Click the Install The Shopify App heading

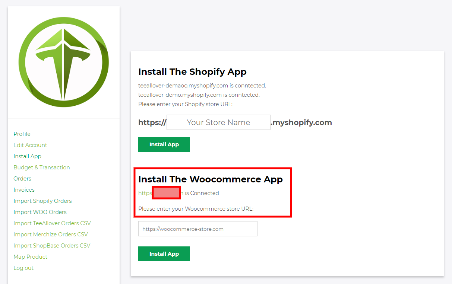[192, 71]
